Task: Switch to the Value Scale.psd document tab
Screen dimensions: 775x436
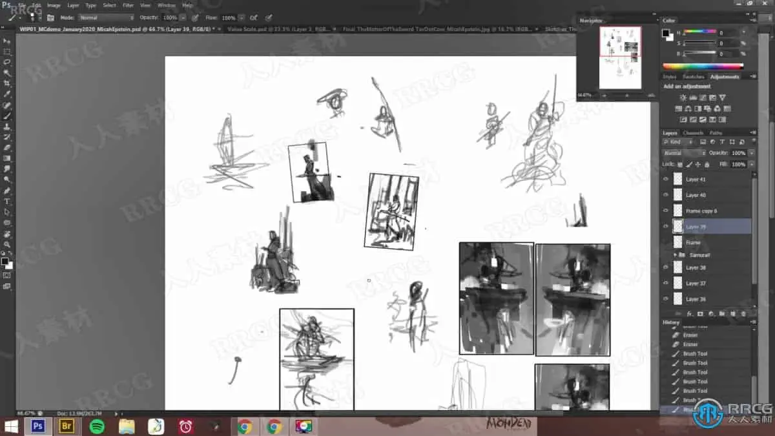Action: [278, 29]
